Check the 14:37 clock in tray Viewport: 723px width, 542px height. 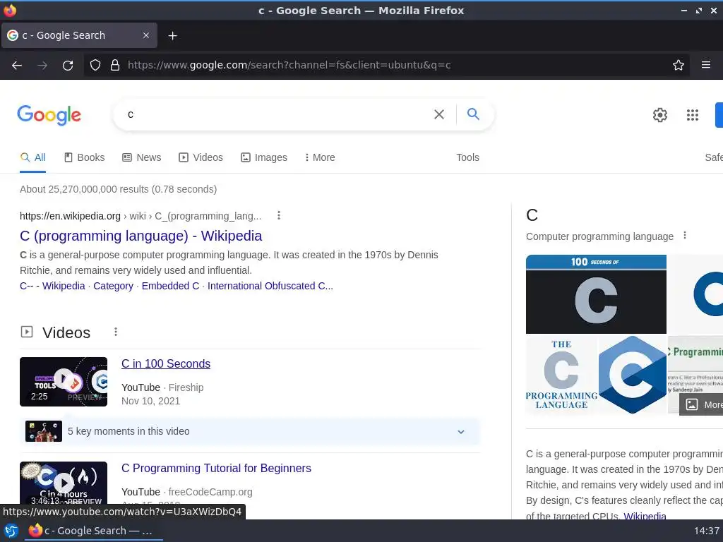click(706, 531)
